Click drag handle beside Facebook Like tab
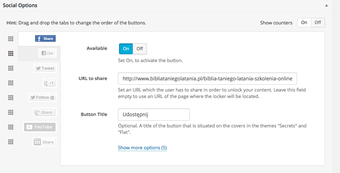Viewport: 340px width, 173px height. 11,53
